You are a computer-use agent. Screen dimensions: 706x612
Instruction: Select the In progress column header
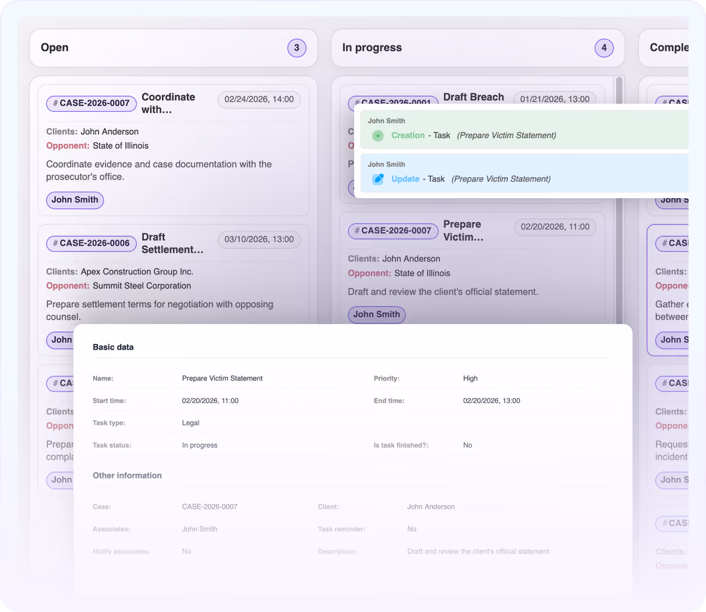pos(478,48)
